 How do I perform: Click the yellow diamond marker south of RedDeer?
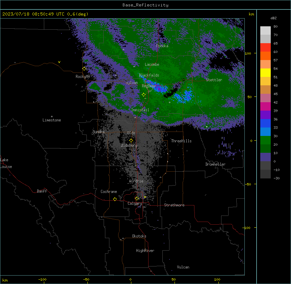click(x=143, y=94)
